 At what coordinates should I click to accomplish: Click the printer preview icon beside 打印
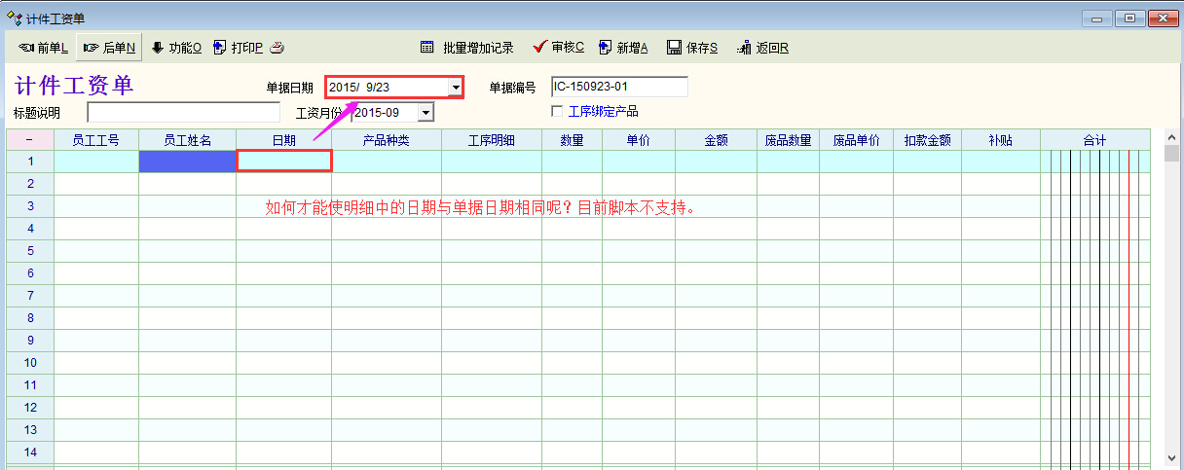277,48
